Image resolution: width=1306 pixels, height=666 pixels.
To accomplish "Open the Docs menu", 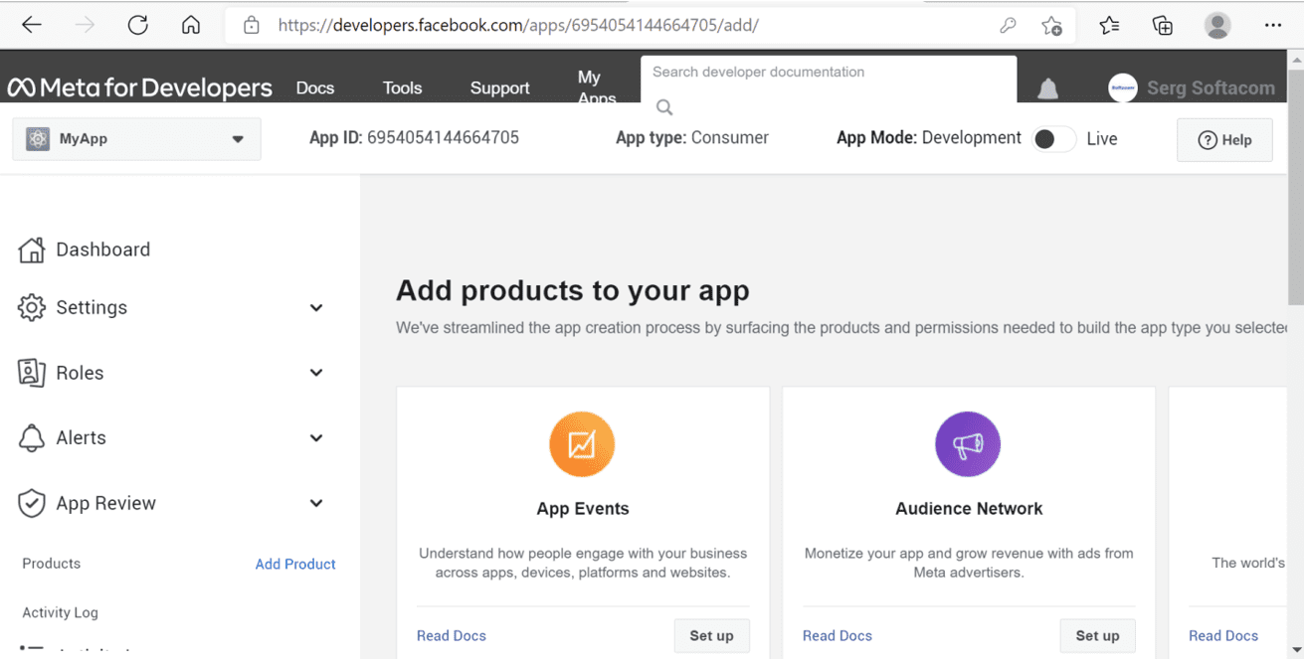I will point(315,88).
